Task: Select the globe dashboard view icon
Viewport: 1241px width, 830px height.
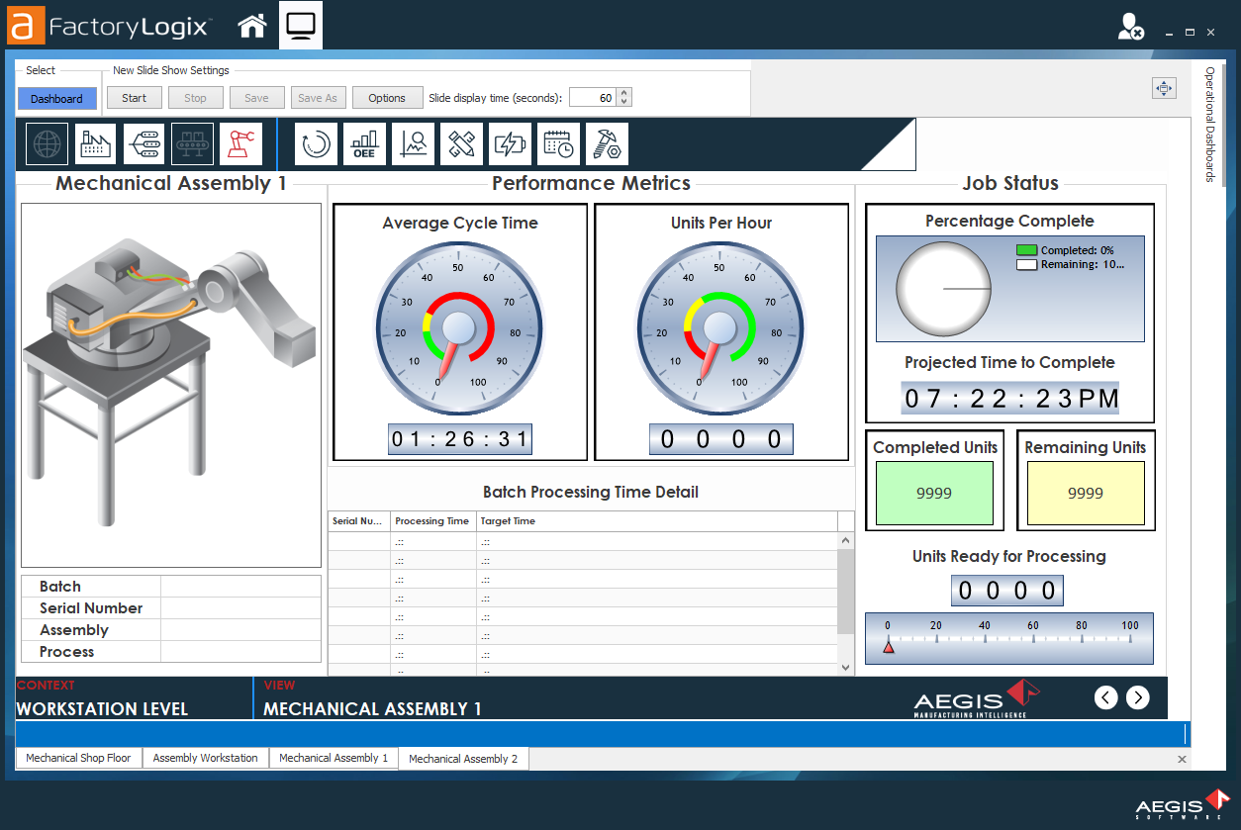Action: click(45, 143)
